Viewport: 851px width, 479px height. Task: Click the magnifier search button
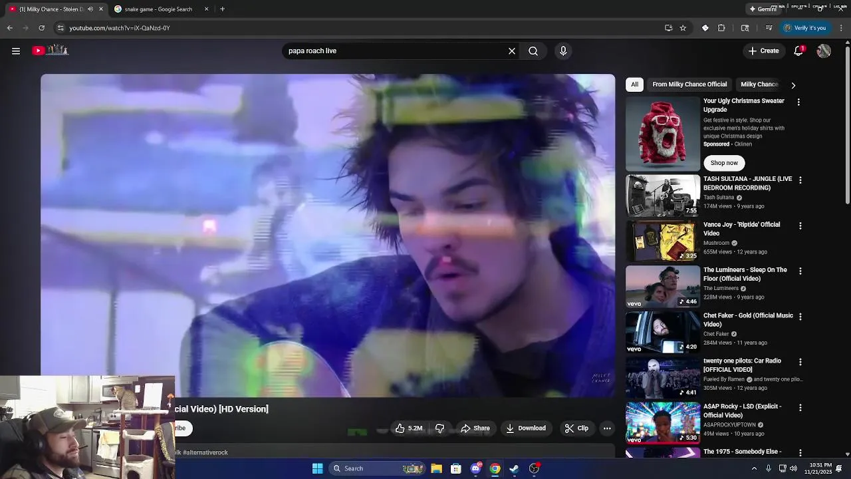click(533, 51)
